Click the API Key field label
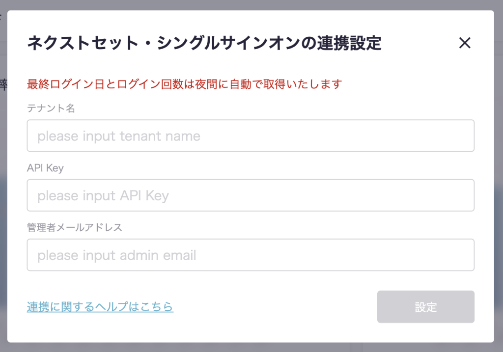 coord(45,168)
